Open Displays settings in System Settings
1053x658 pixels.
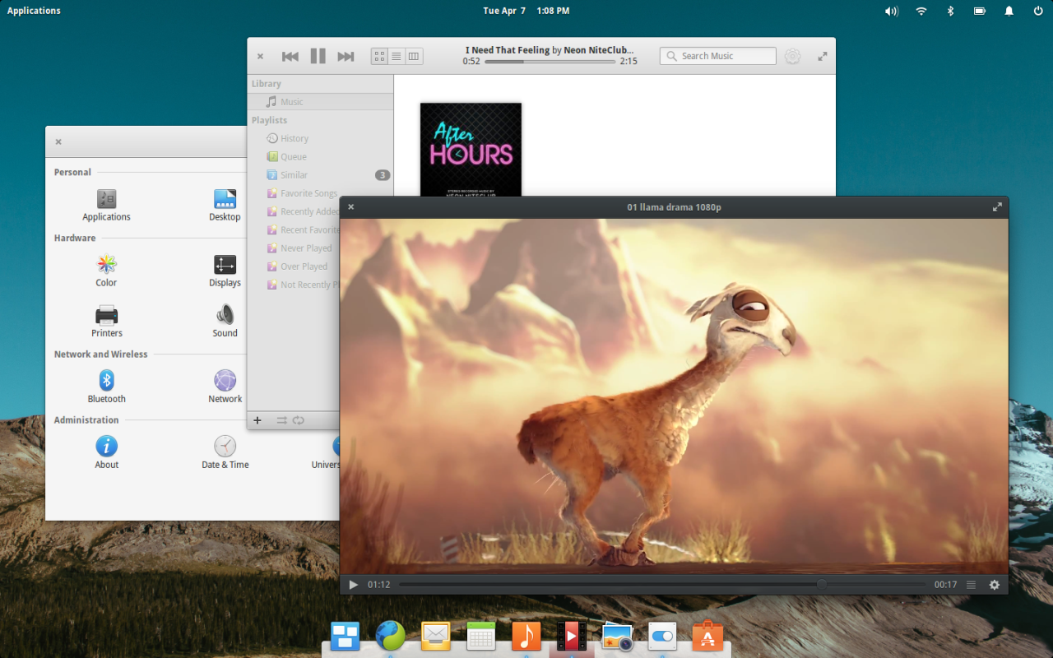point(224,269)
